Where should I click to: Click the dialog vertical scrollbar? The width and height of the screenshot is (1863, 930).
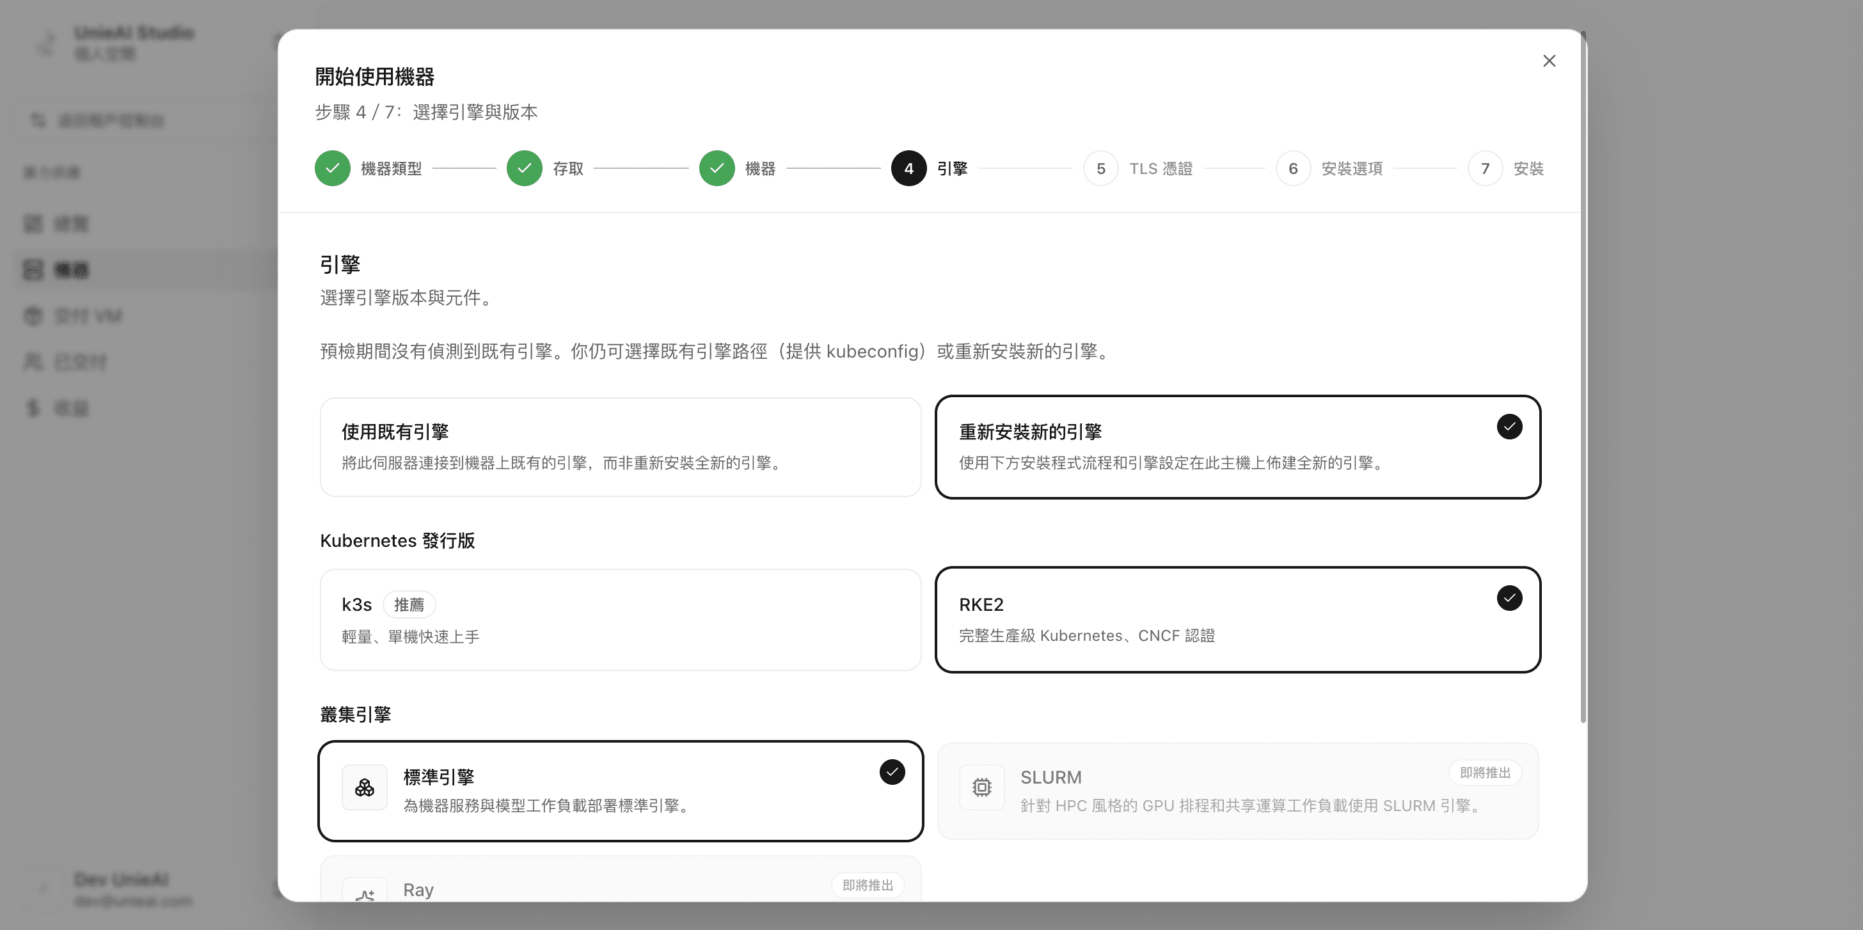(x=1583, y=376)
